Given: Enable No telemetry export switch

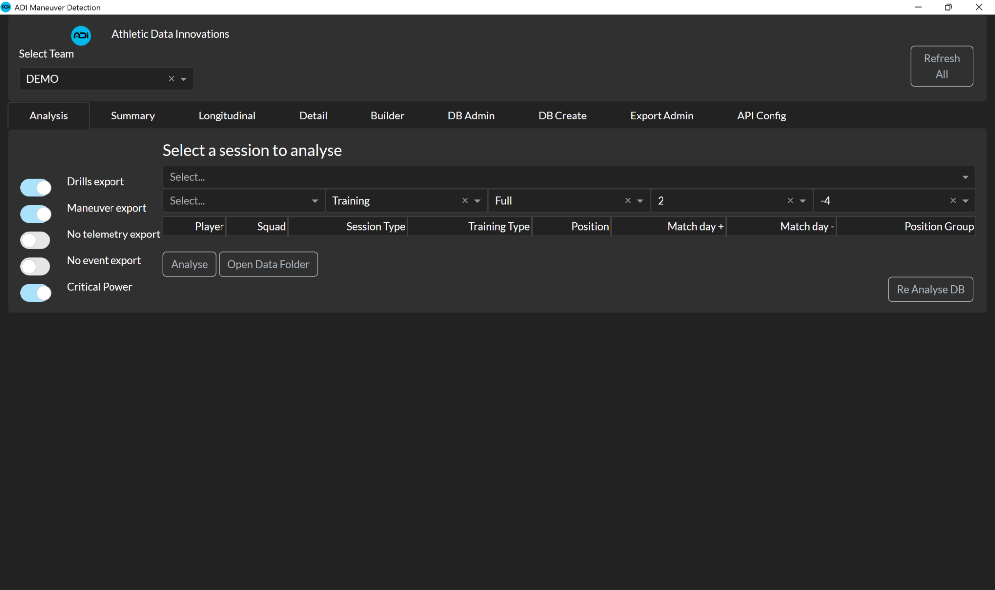Looking at the screenshot, I should point(36,240).
